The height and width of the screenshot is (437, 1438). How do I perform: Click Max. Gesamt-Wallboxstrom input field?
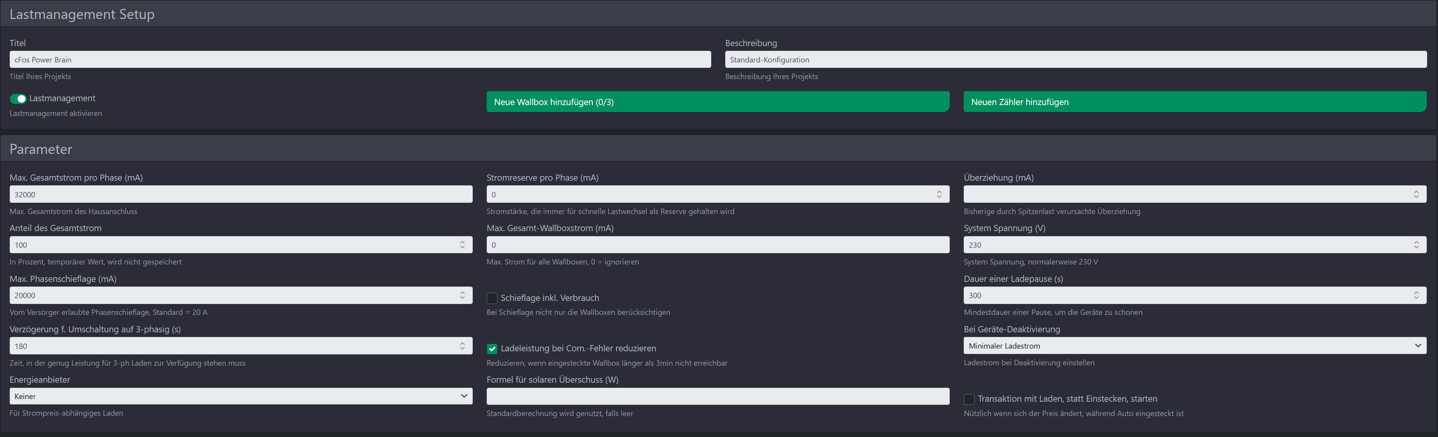pyautogui.click(x=717, y=245)
